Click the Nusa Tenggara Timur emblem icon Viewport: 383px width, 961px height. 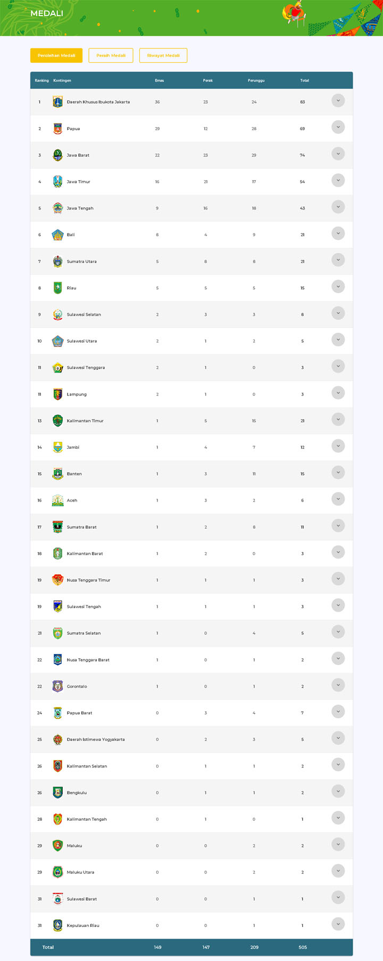tap(57, 580)
